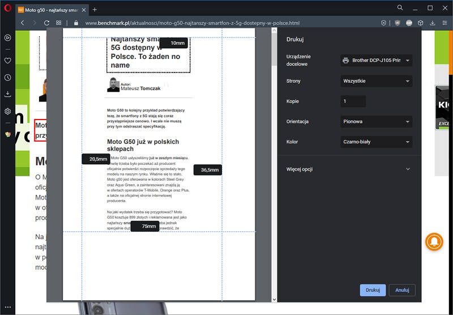Click the 75mm bottom margin handle
The height and width of the screenshot is (315, 453).
click(x=145, y=226)
